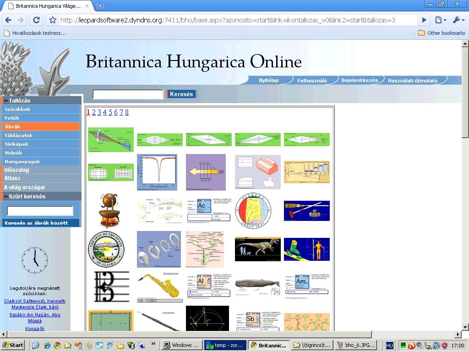
Task: Open the Használati útmutató tab
Action: click(413, 81)
